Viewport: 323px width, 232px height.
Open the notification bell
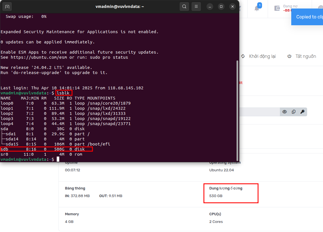tap(257, 8)
